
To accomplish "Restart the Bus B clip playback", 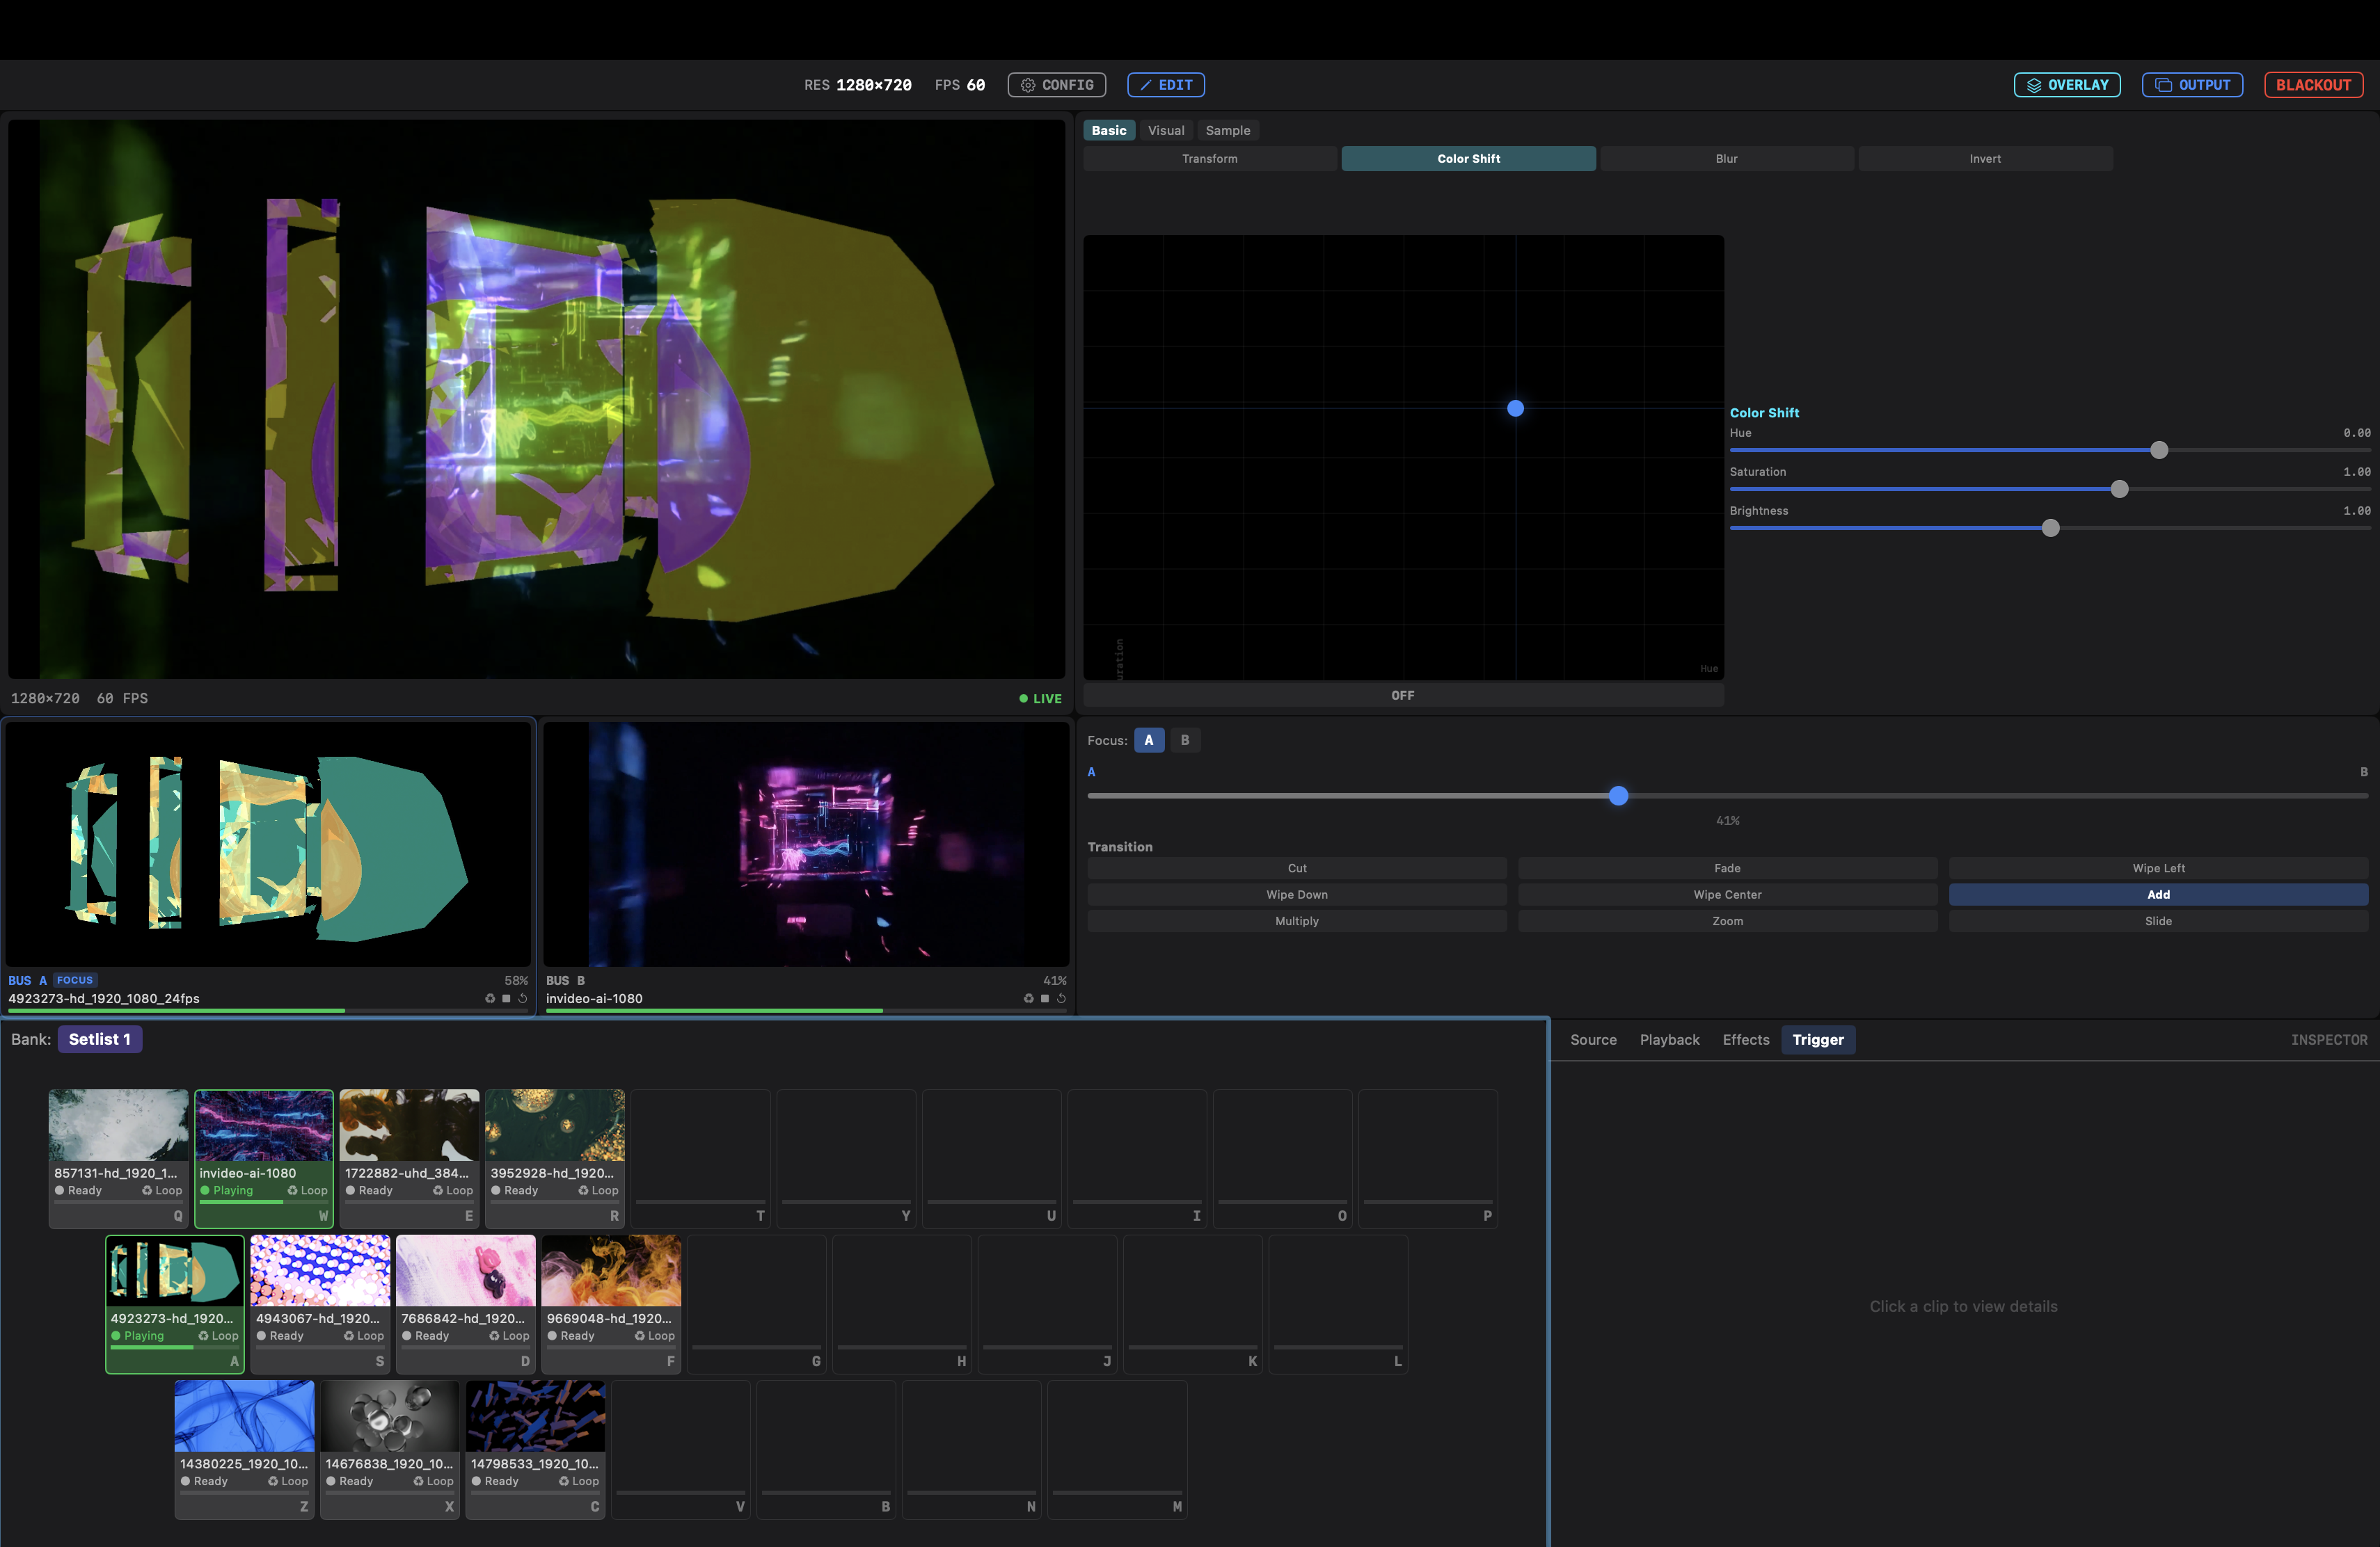I will (1060, 998).
